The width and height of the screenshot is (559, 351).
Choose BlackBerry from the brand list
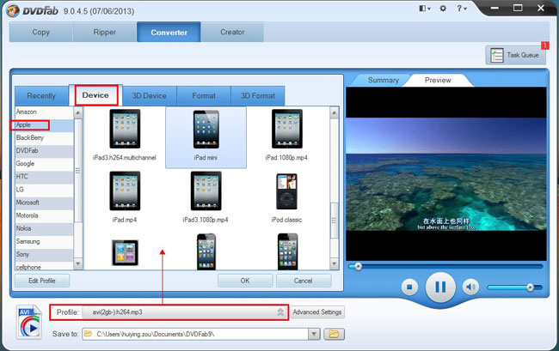click(44, 137)
